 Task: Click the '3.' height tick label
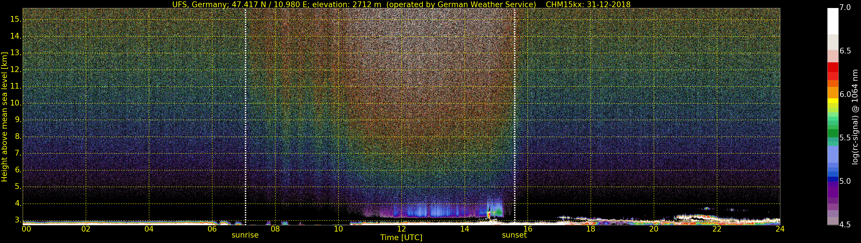pos(18,220)
